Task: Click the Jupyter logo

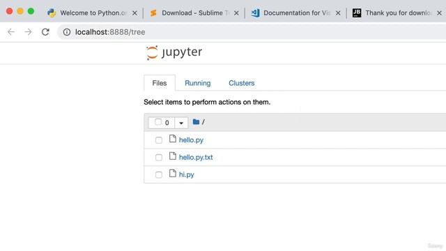Action: (x=174, y=53)
